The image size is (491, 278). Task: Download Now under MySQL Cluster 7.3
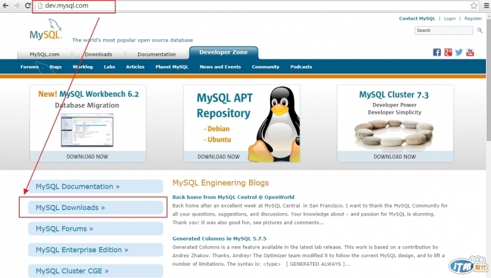[395, 157]
